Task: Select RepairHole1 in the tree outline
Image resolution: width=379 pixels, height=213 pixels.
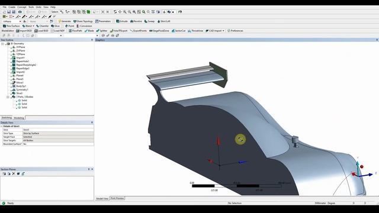Action: click(23, 62)
